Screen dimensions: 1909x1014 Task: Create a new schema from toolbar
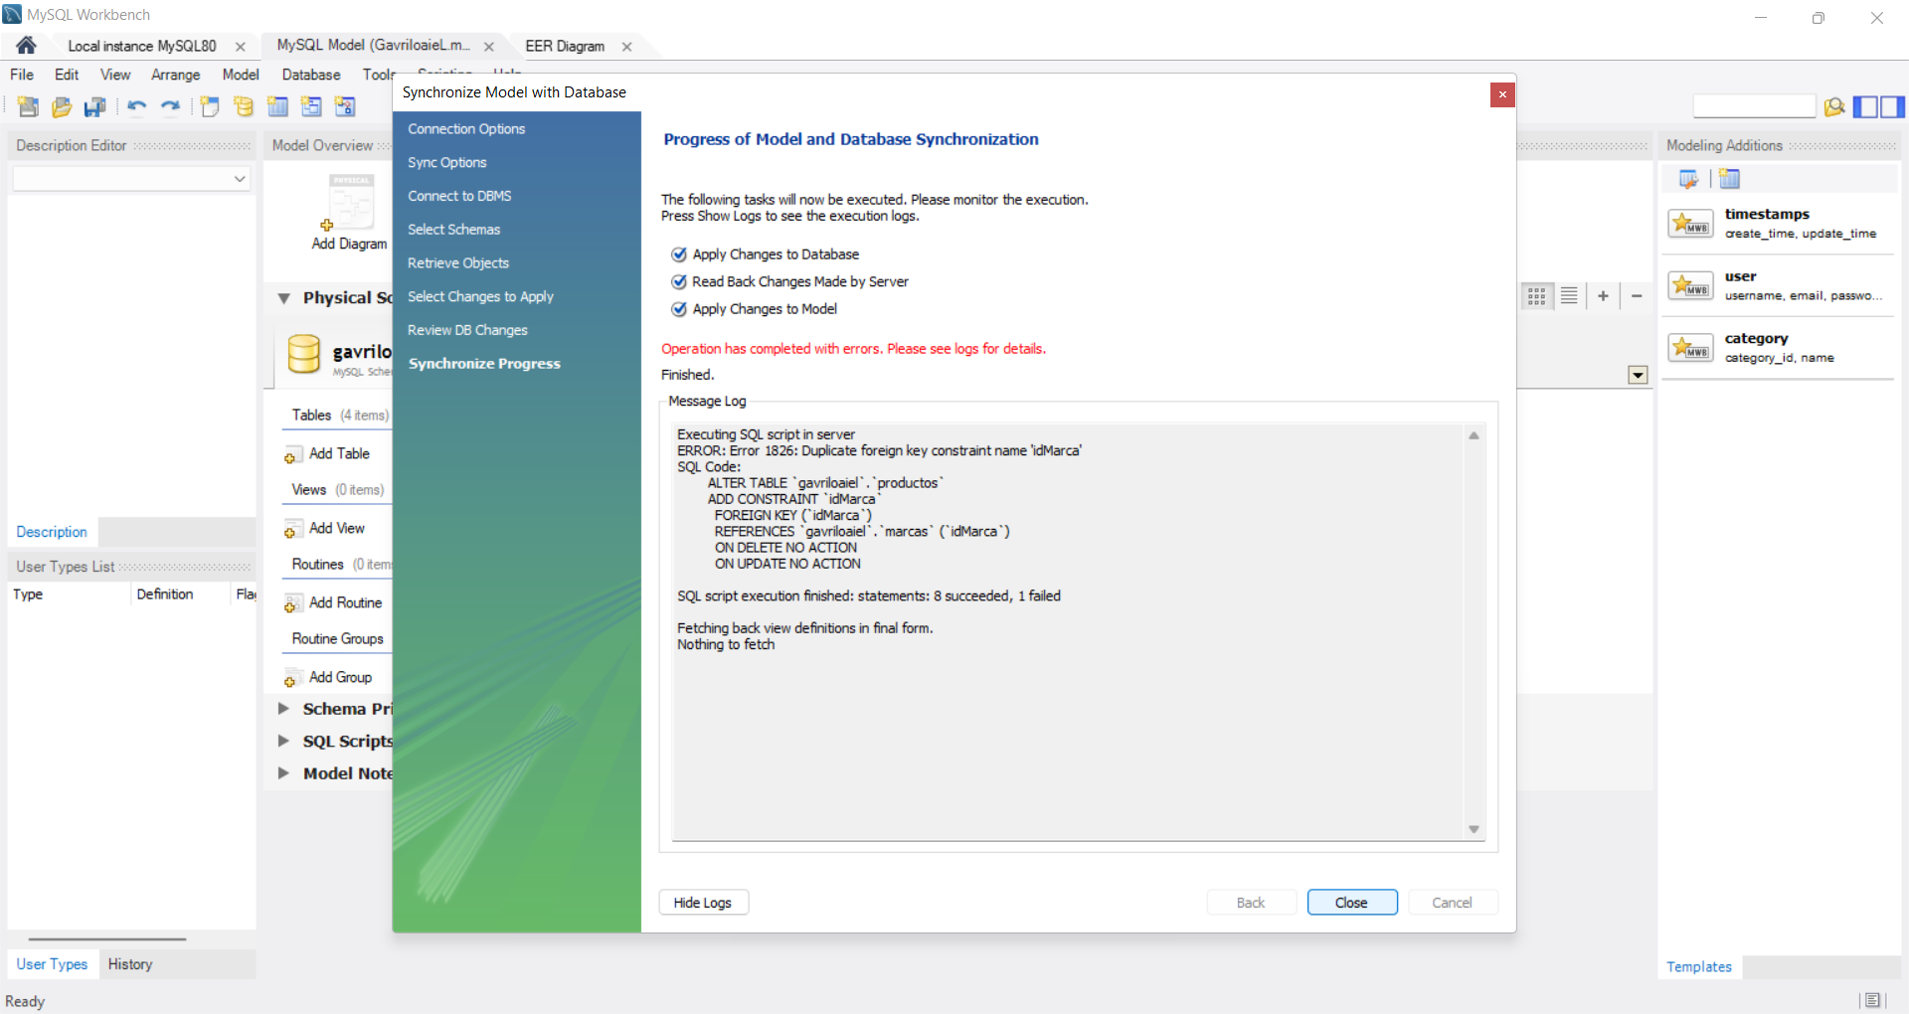[x=244, y=106]
